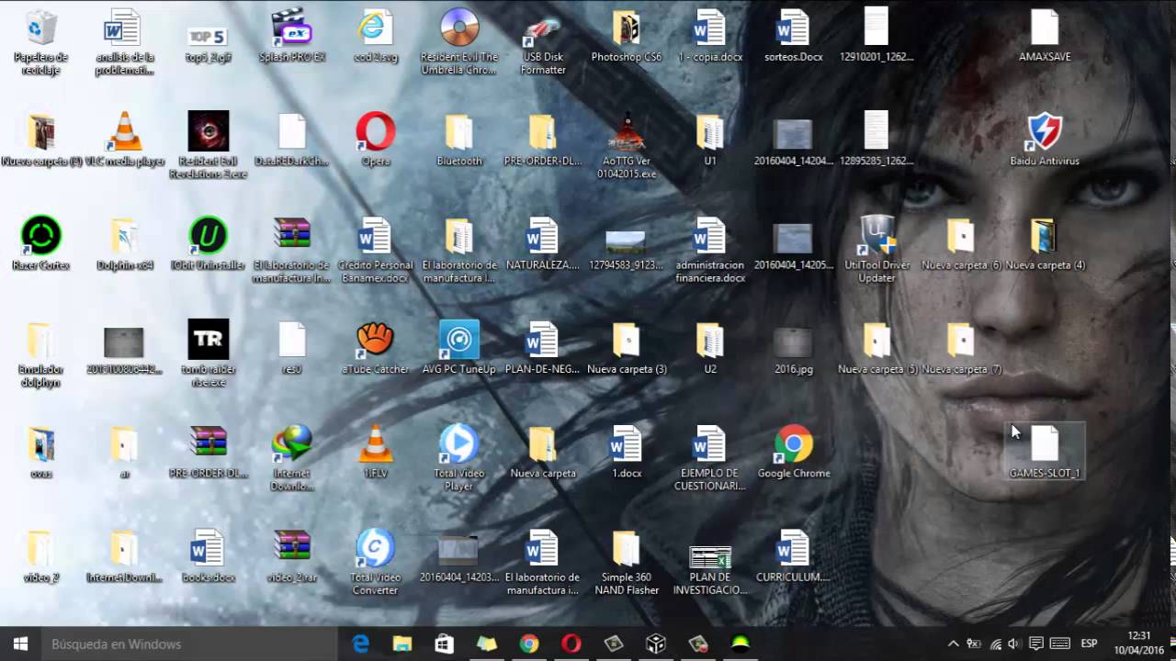Open Total Video Converter shortcut
1176x661 pixels.
tap(376, 562)
